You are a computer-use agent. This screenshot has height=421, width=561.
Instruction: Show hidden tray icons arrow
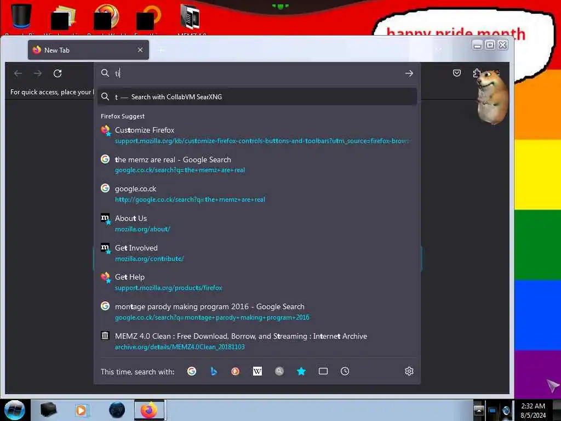[479, 410]
